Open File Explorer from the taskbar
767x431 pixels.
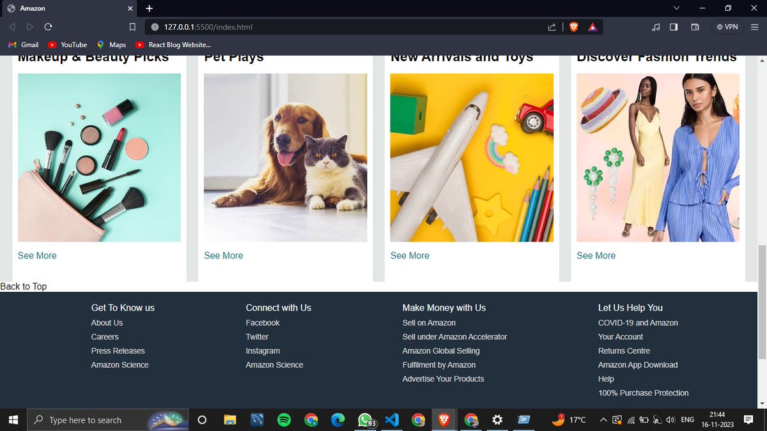click(230, 420)
